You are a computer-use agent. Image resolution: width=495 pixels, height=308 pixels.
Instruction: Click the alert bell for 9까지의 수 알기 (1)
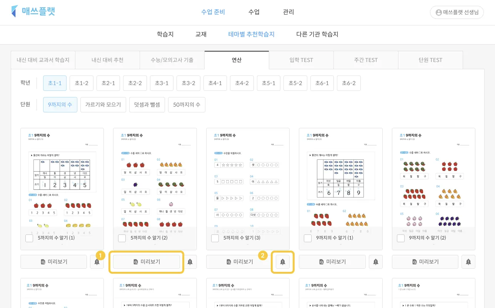click(x=376, y=262)
